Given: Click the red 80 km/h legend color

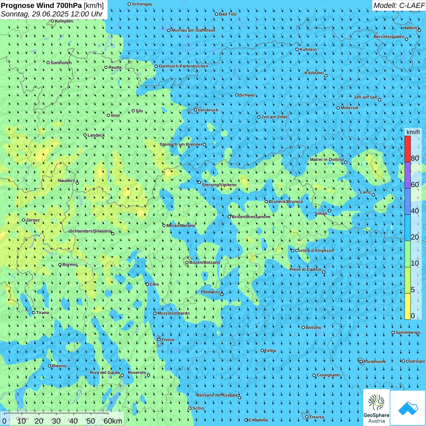Looking at the screenshot, I should (407, 149).
